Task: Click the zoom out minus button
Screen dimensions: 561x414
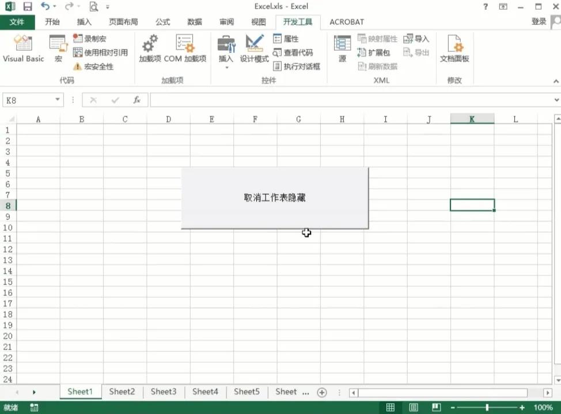Action: [x=453, y=408]
